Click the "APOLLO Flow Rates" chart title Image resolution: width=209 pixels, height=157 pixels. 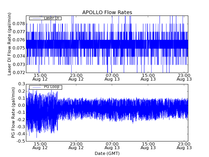[x=107, y=13]
